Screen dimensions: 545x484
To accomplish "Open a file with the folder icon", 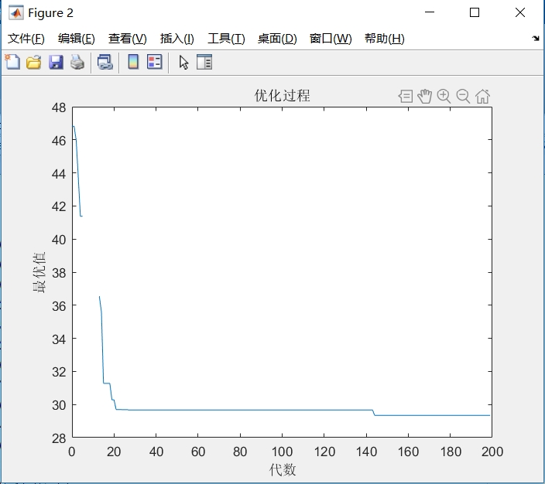I will [x=34, y=63].
